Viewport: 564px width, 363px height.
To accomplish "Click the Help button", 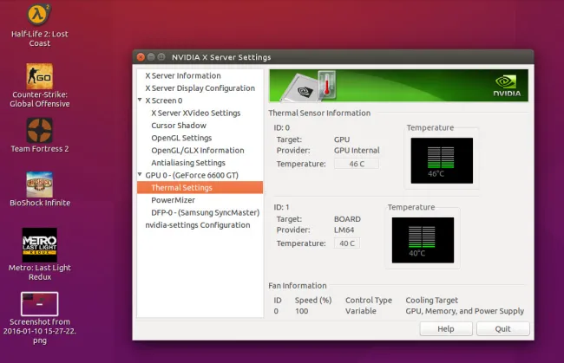I will tap(446, 329).
